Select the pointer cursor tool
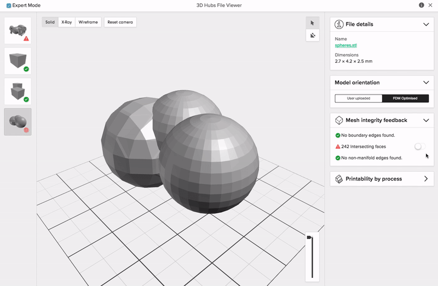438x286 pixels. tap(312, 23)
